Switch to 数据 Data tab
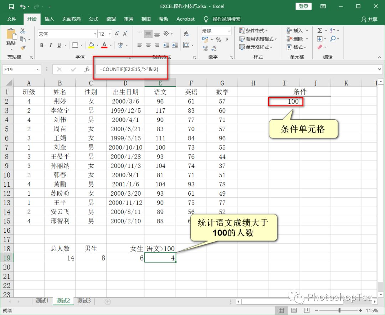The height and width of the screenshot is (315, 385). [111, 19]
